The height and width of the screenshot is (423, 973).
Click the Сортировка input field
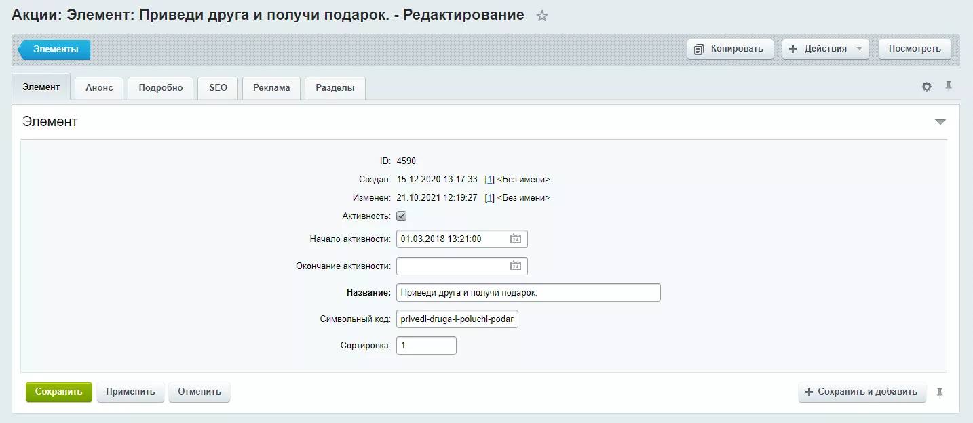[426, 346]
